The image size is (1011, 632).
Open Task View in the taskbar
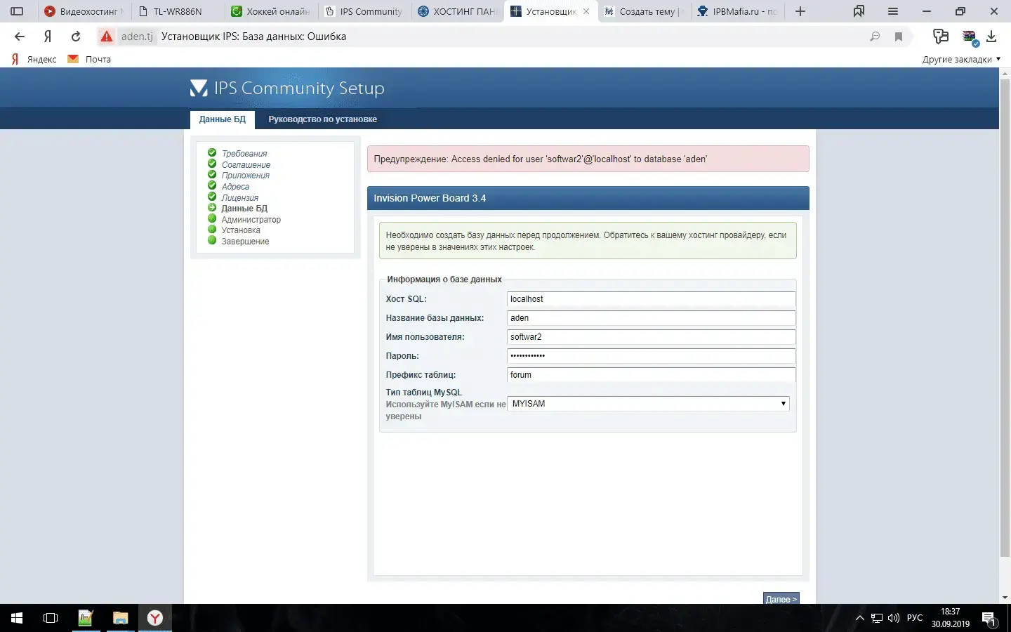pos(51,618)
